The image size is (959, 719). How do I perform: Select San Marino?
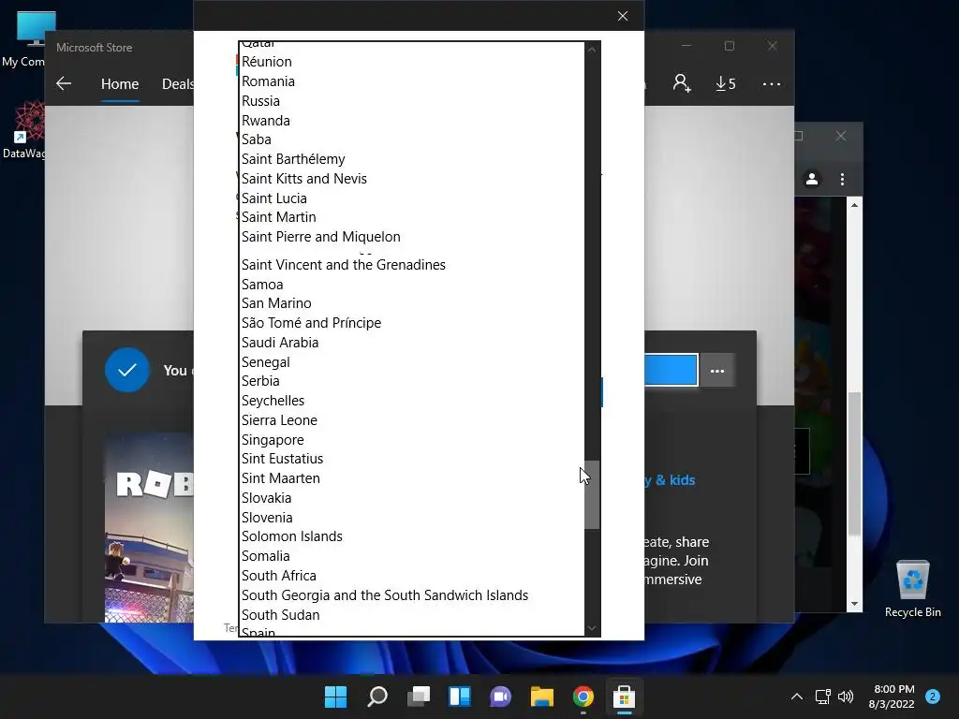[x=411, y=303]
